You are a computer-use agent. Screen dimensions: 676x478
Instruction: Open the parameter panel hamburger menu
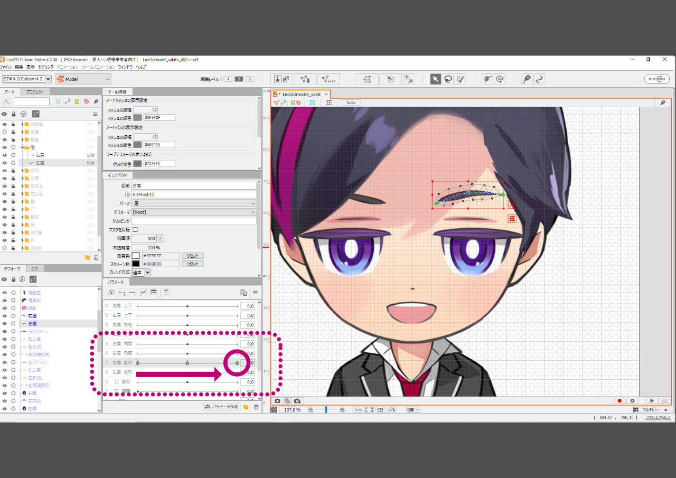click(255, 292)
